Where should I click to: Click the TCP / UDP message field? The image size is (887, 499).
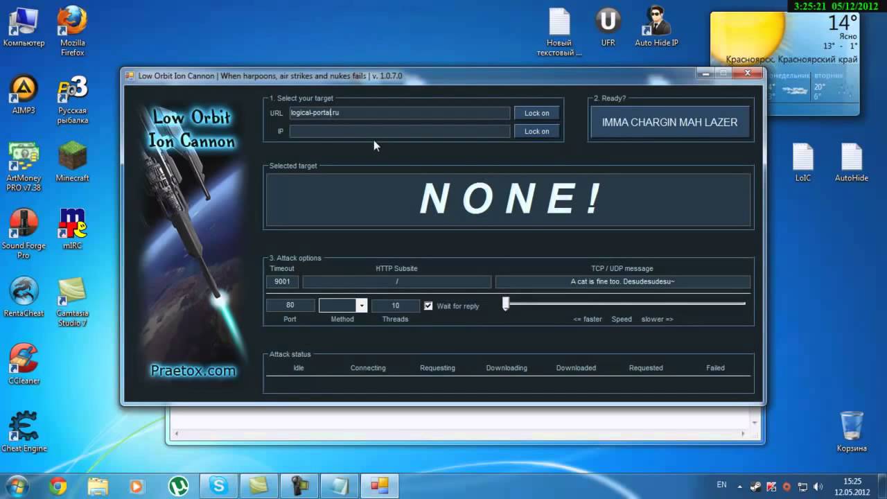[622, 281]
